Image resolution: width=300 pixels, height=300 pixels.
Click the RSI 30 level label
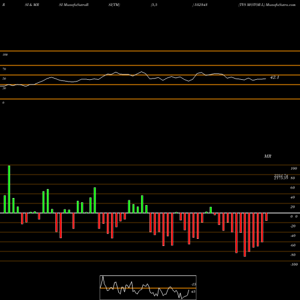4,88
